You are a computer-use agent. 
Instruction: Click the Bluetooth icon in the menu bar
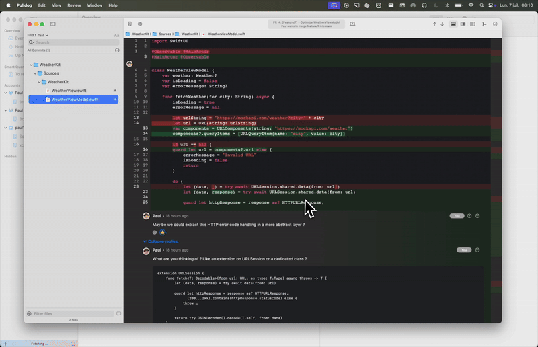pos(447,5)
